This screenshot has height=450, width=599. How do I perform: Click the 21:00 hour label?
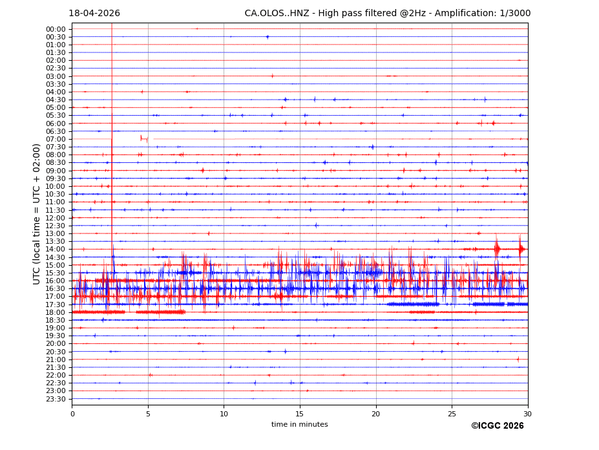[x=56, y=359]
